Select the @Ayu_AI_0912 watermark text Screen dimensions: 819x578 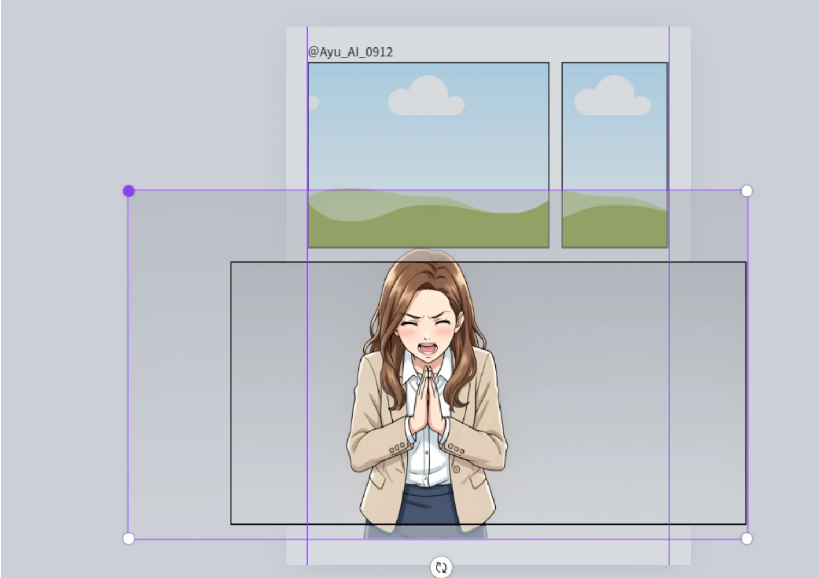350,52
